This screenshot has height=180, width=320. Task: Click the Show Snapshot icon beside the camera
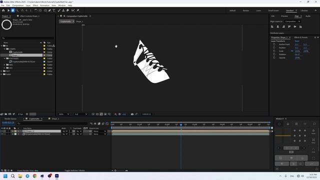click(136, 114)
